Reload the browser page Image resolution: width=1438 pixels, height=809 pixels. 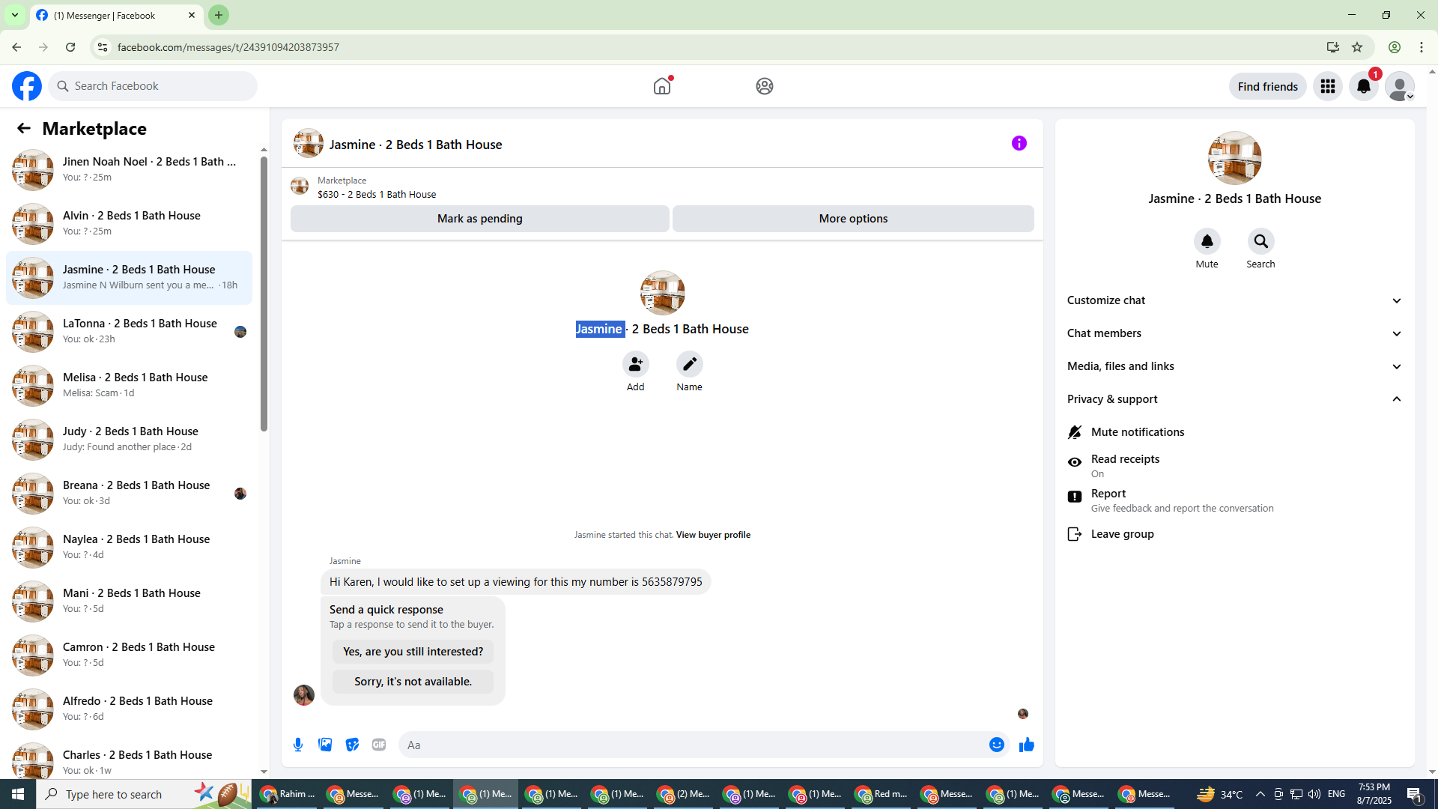[x=70, y=47]
